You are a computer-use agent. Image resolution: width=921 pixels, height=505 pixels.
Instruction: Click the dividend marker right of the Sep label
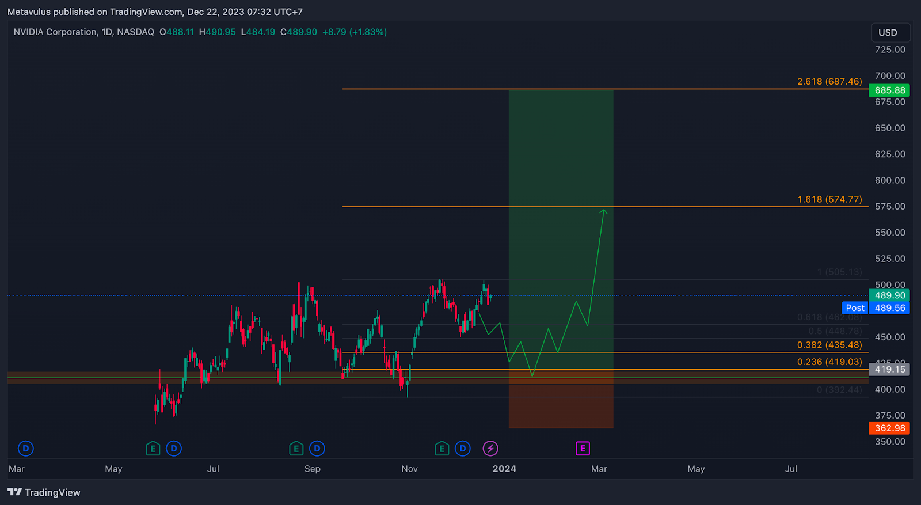point(317,448)
